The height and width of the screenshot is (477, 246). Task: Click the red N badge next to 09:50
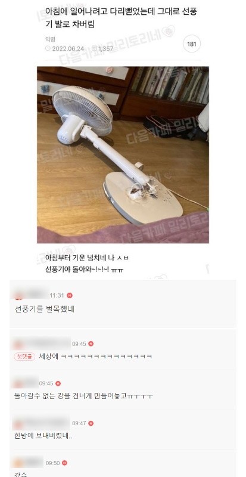click(x=64, y=463)
